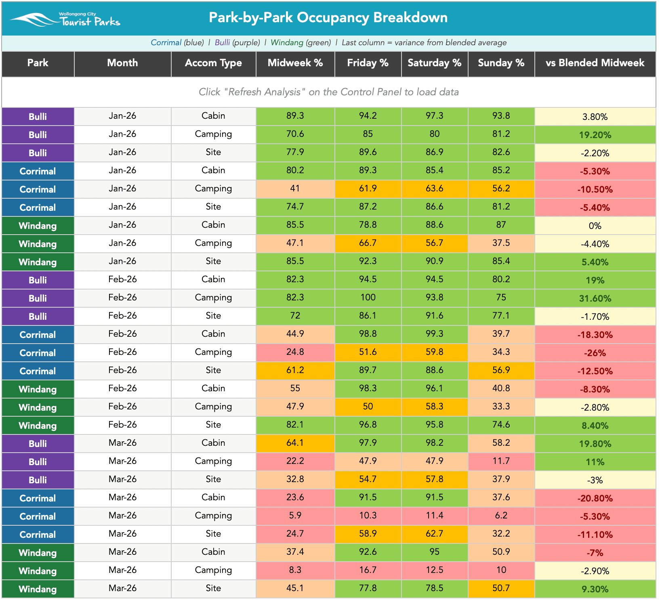Screen dimensions: 660x600
Task: Select the Sunday % column header
Action: click(x=501, y=63)
